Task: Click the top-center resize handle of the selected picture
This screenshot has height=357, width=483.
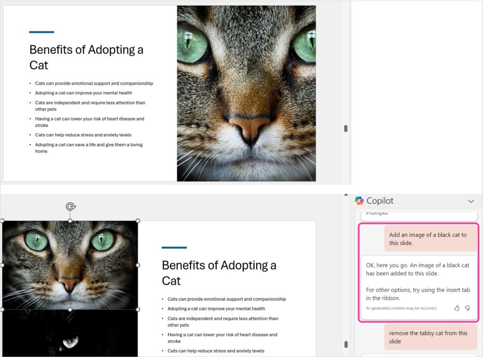Action: 70,221
